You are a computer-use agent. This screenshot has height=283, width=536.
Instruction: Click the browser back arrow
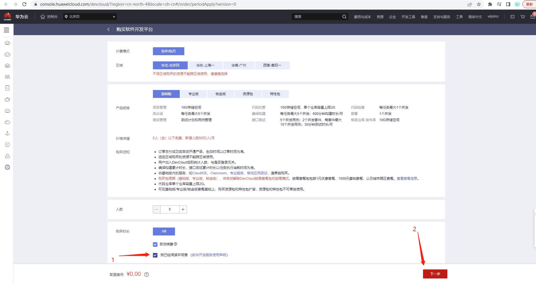6,4
